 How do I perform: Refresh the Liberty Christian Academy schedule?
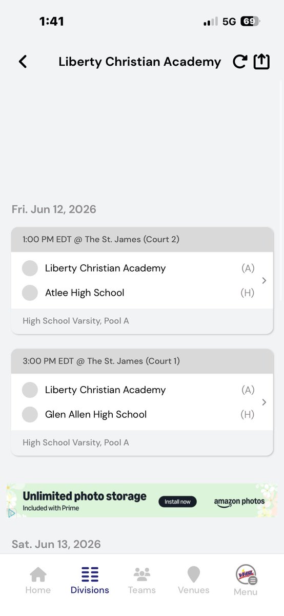click(239, 62)
